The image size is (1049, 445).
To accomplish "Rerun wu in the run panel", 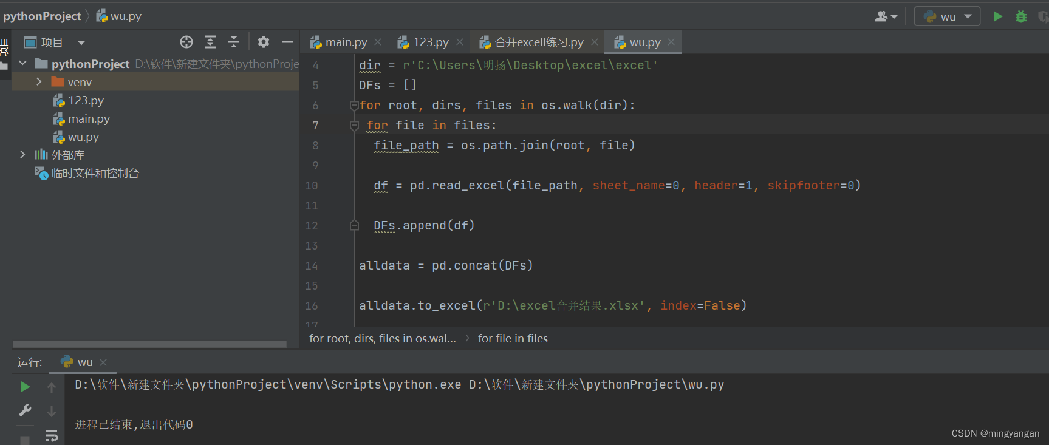I will [25, 387].
